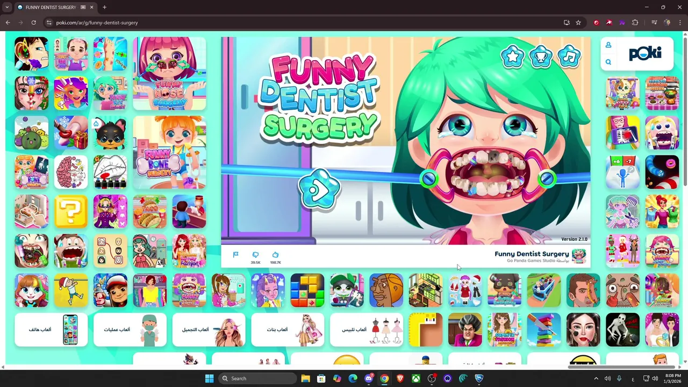Open the Funny Nose Surgery game thumbnail
This screenshot has width=688, height=387.
(169, 74)
